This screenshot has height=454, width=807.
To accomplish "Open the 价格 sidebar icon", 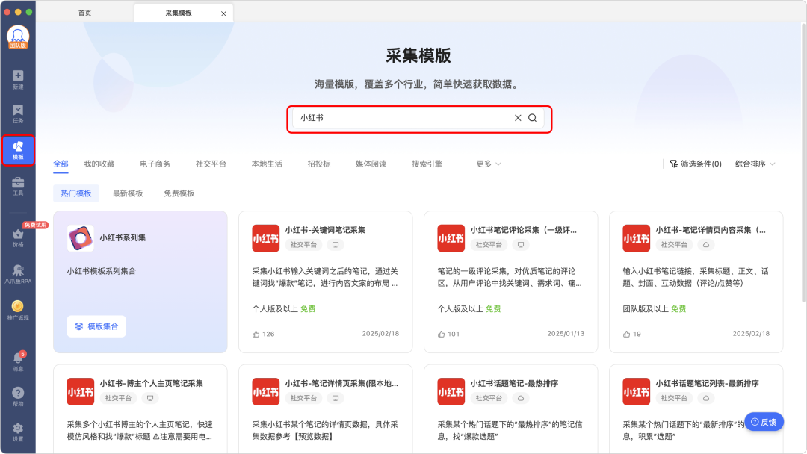I will pyautogui.click(x=18, y=238).
